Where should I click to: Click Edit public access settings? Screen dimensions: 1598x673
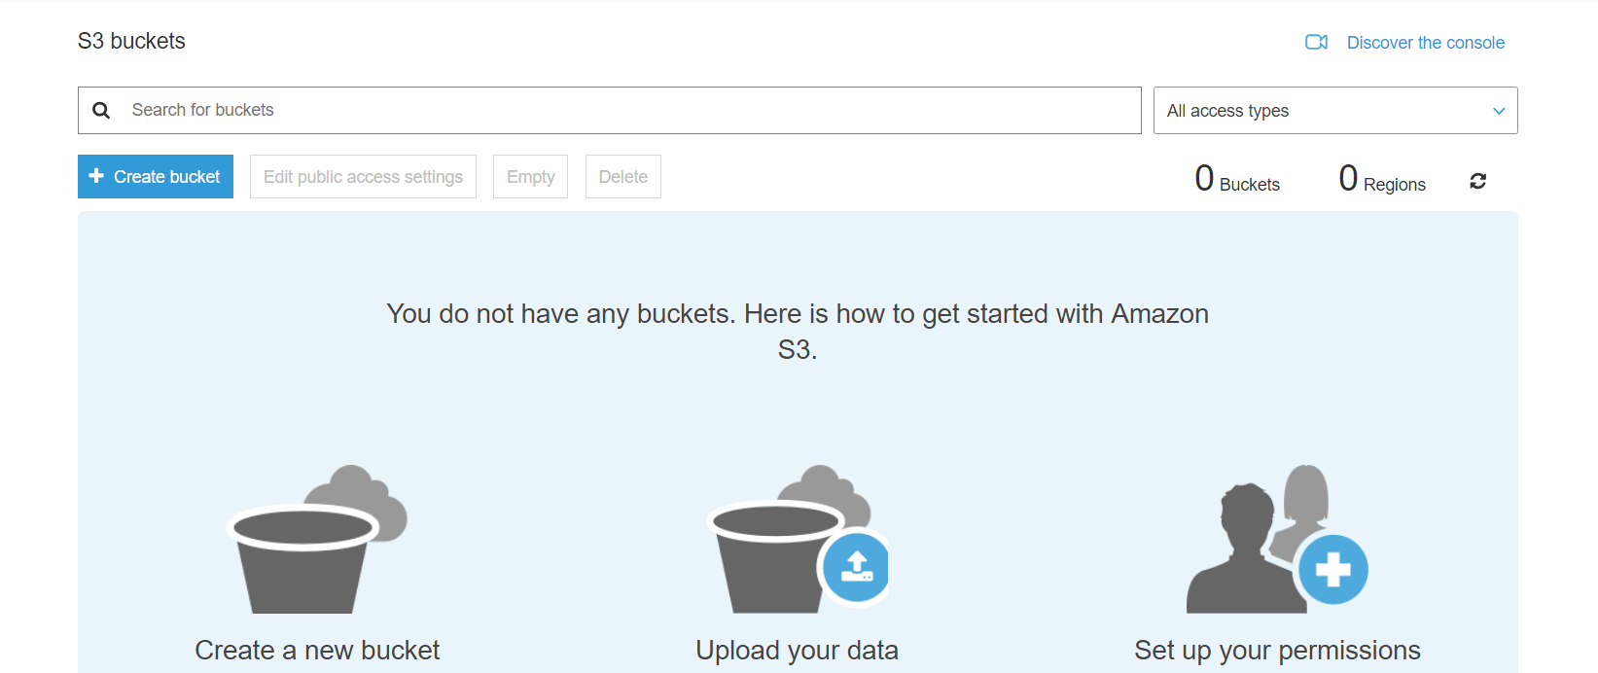click(363, 177)
